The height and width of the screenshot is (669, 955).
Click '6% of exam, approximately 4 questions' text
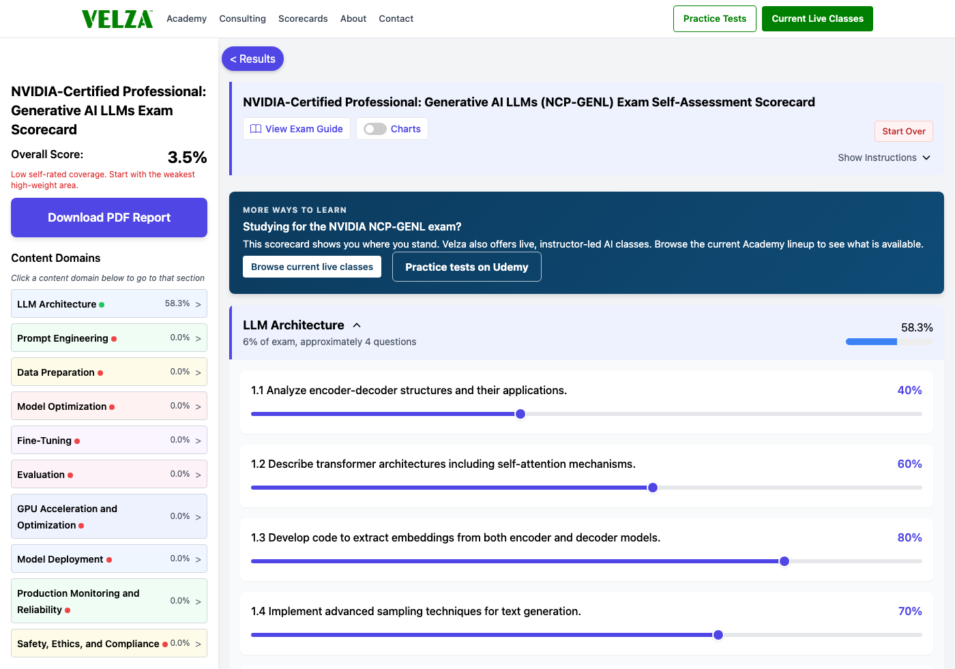coord(329,342)
